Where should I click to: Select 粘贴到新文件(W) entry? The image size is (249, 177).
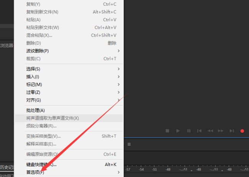69,27
